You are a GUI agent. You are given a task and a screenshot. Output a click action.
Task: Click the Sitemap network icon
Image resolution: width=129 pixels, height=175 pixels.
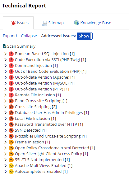point(44,23)
